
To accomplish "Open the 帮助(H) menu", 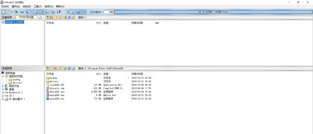I will [60, 7].
